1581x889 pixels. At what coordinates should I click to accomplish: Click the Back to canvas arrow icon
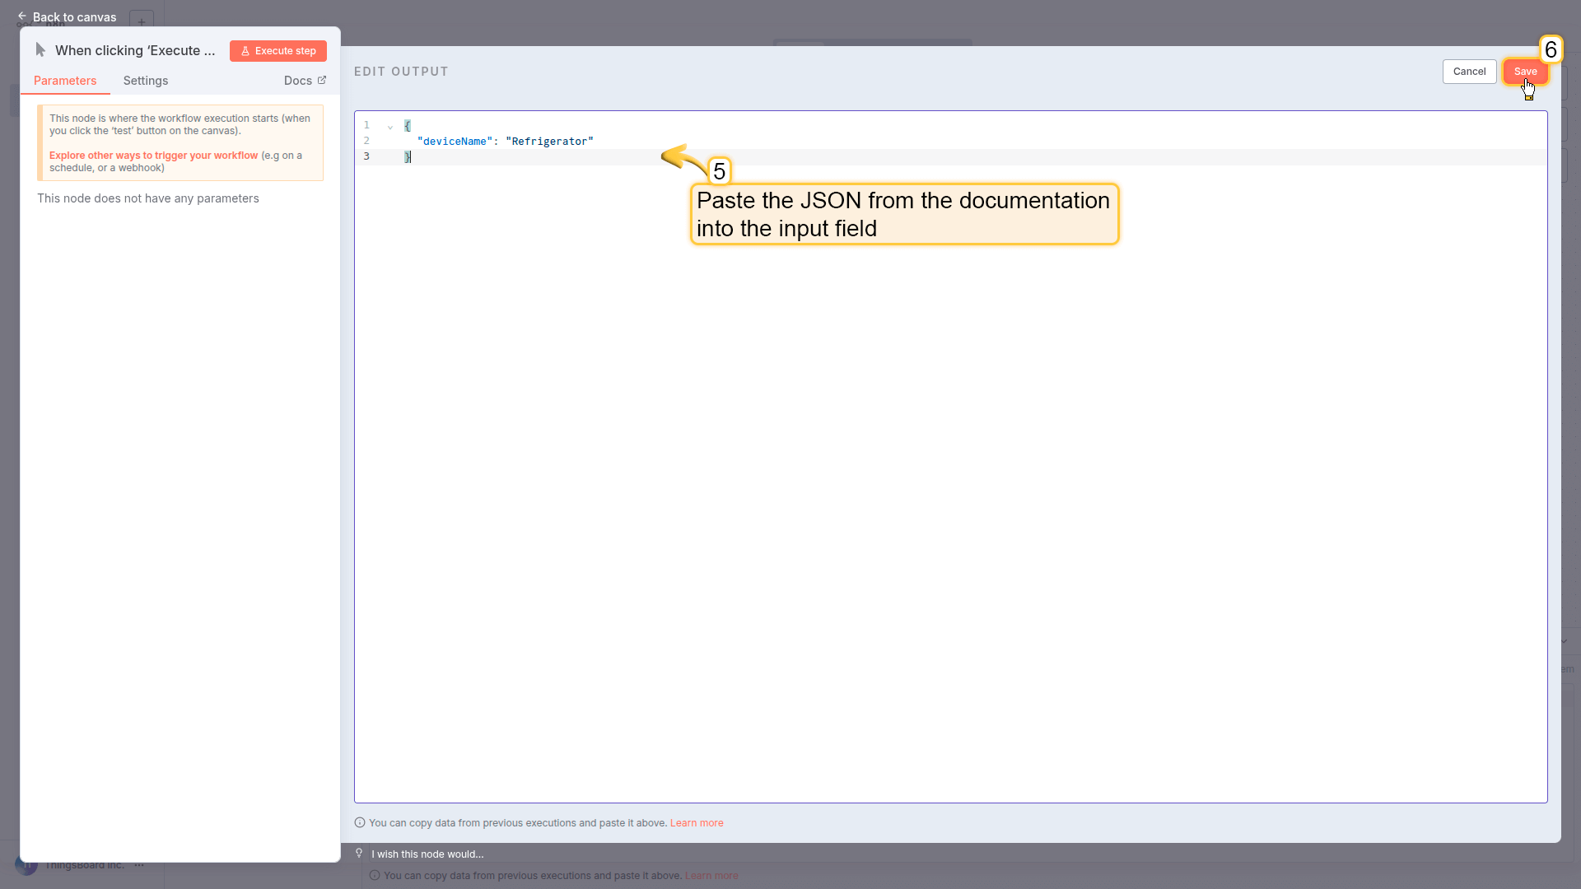pyautogui.click(x=22, y=16)
